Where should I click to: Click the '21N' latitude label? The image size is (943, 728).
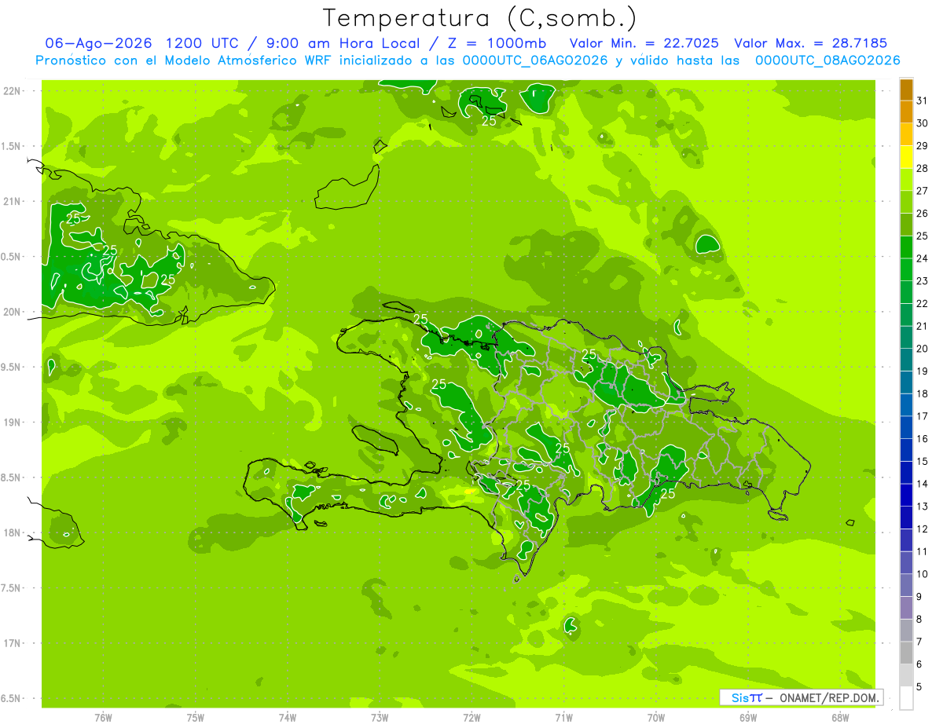(12, 202)
